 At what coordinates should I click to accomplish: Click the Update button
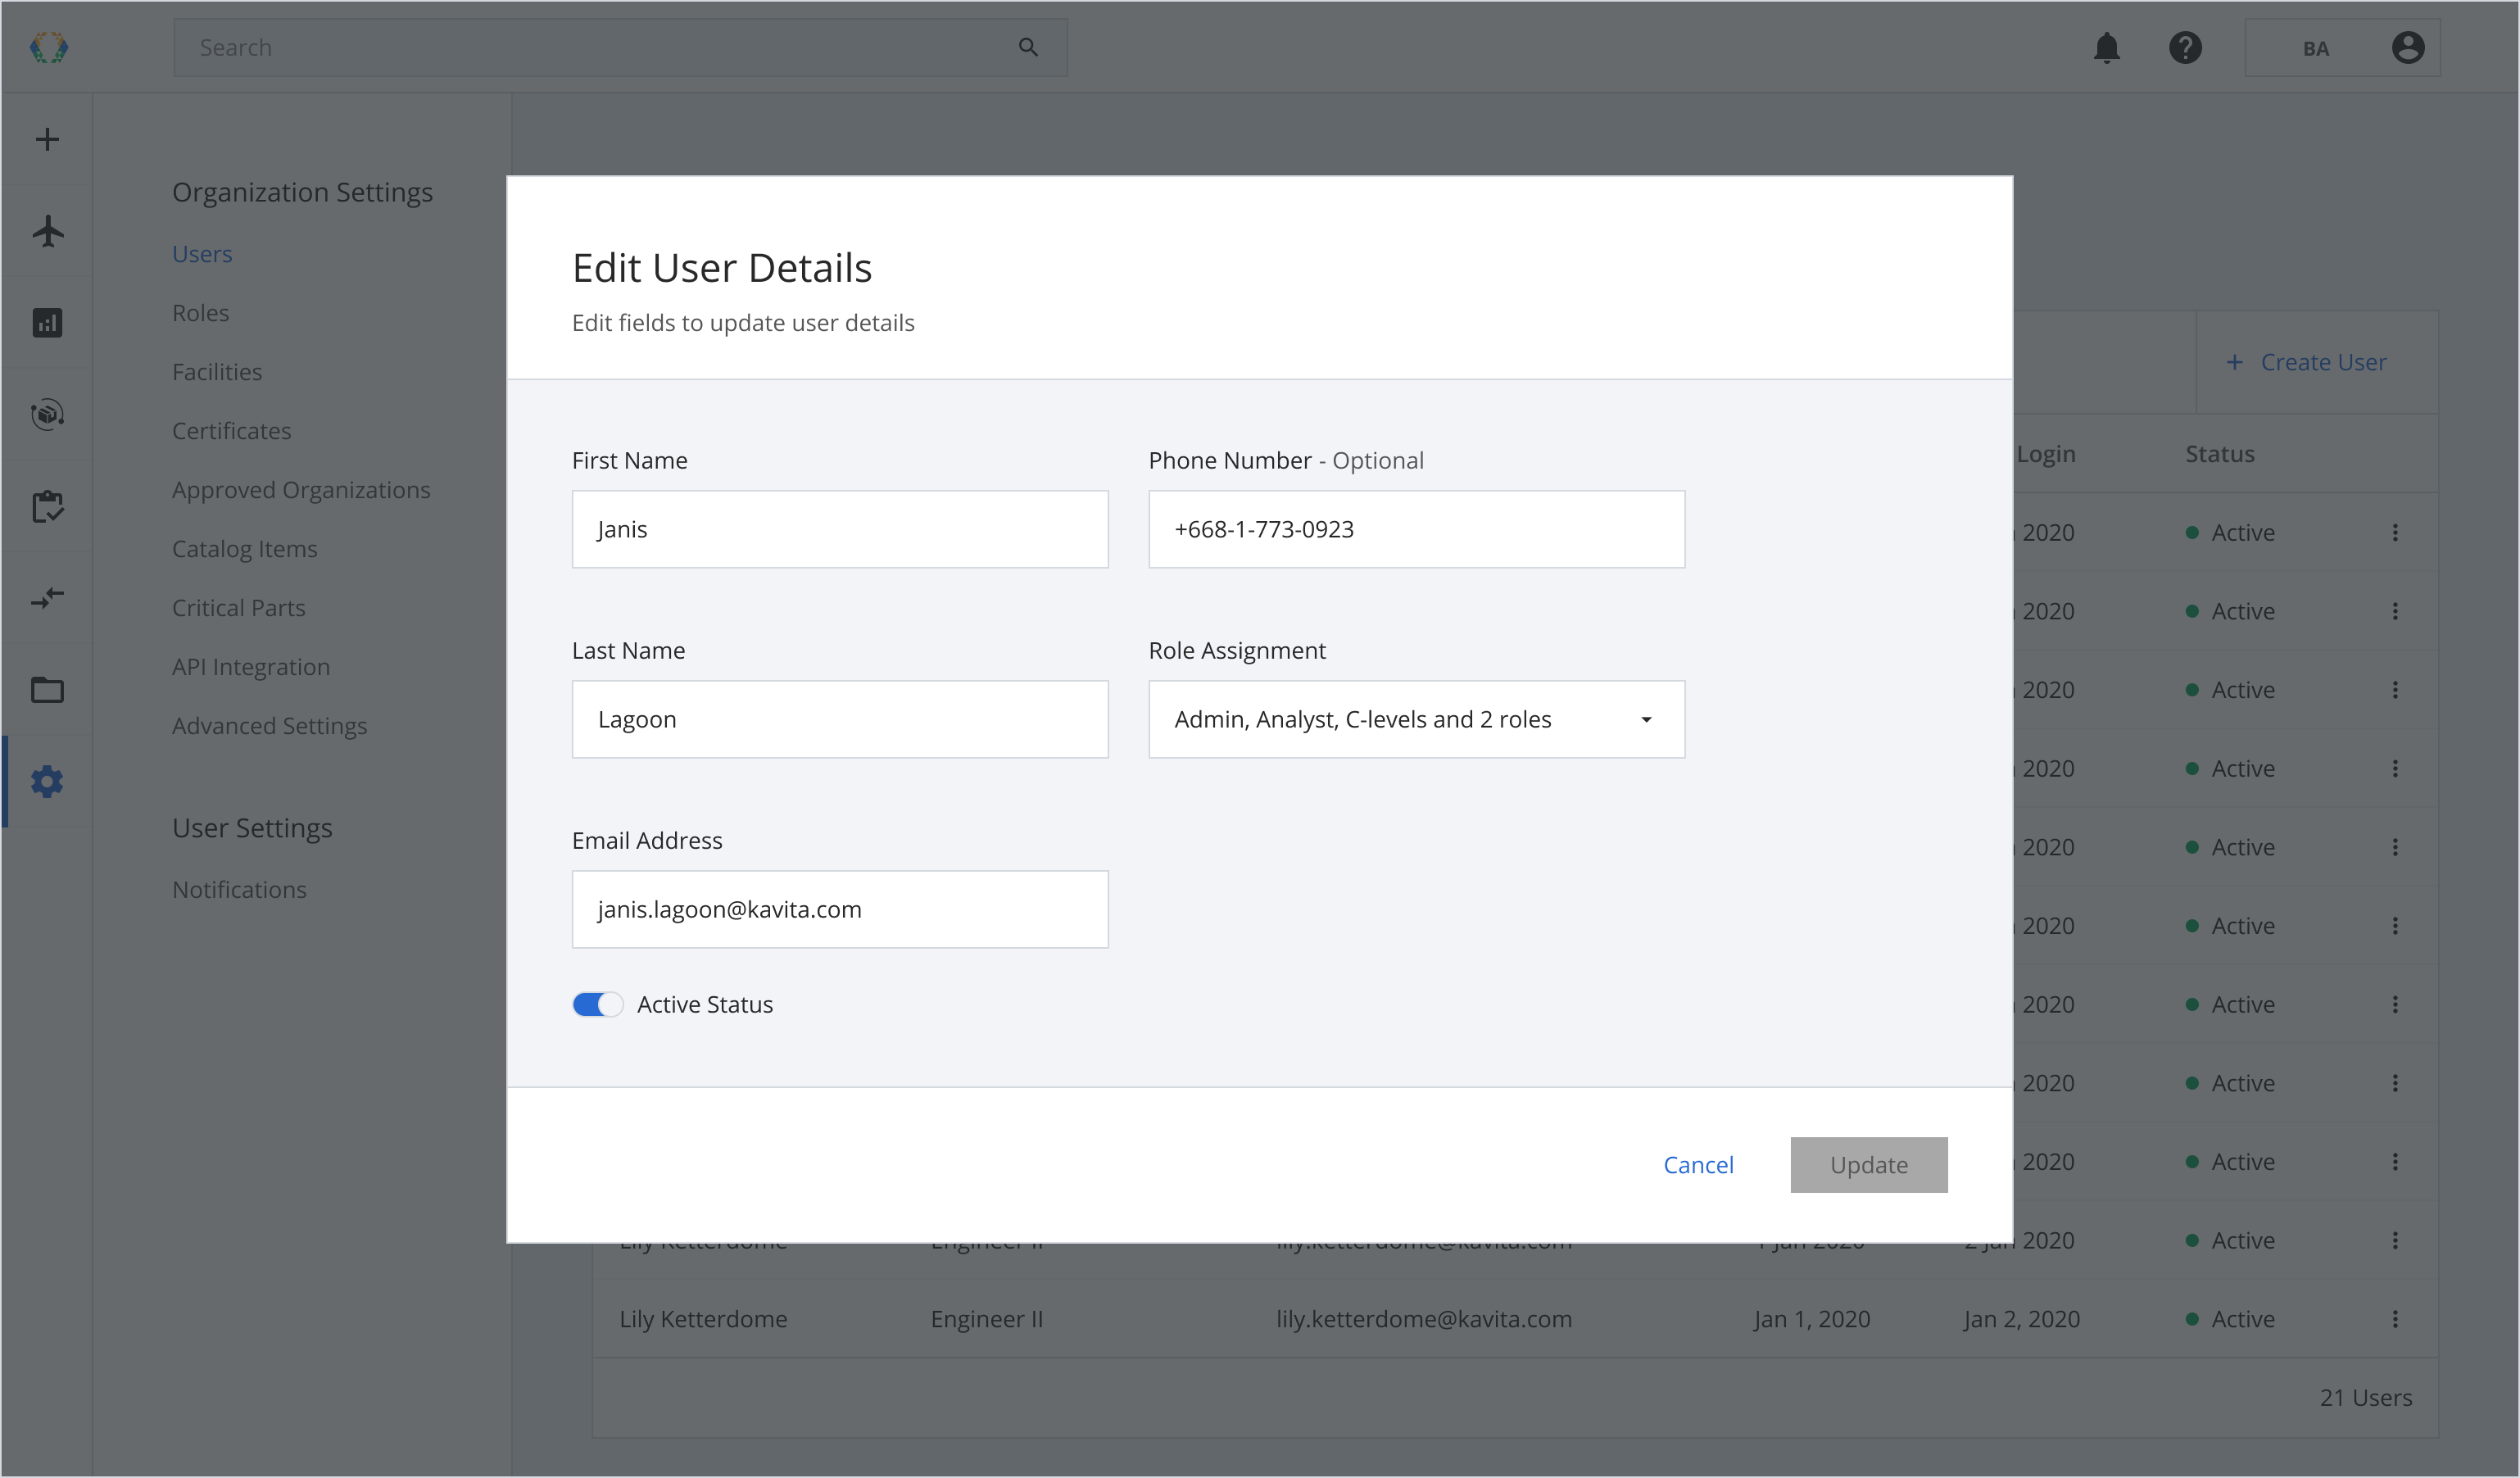pyautogui.click(x=1868, y=1165)
